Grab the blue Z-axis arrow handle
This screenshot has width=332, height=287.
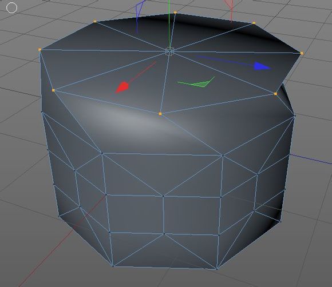coord(262,66)
